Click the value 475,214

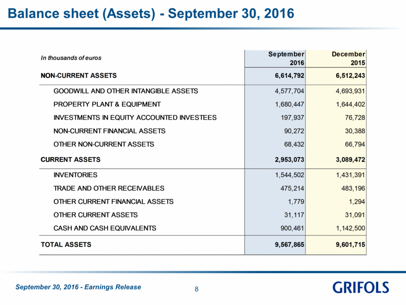pos(293,188)
